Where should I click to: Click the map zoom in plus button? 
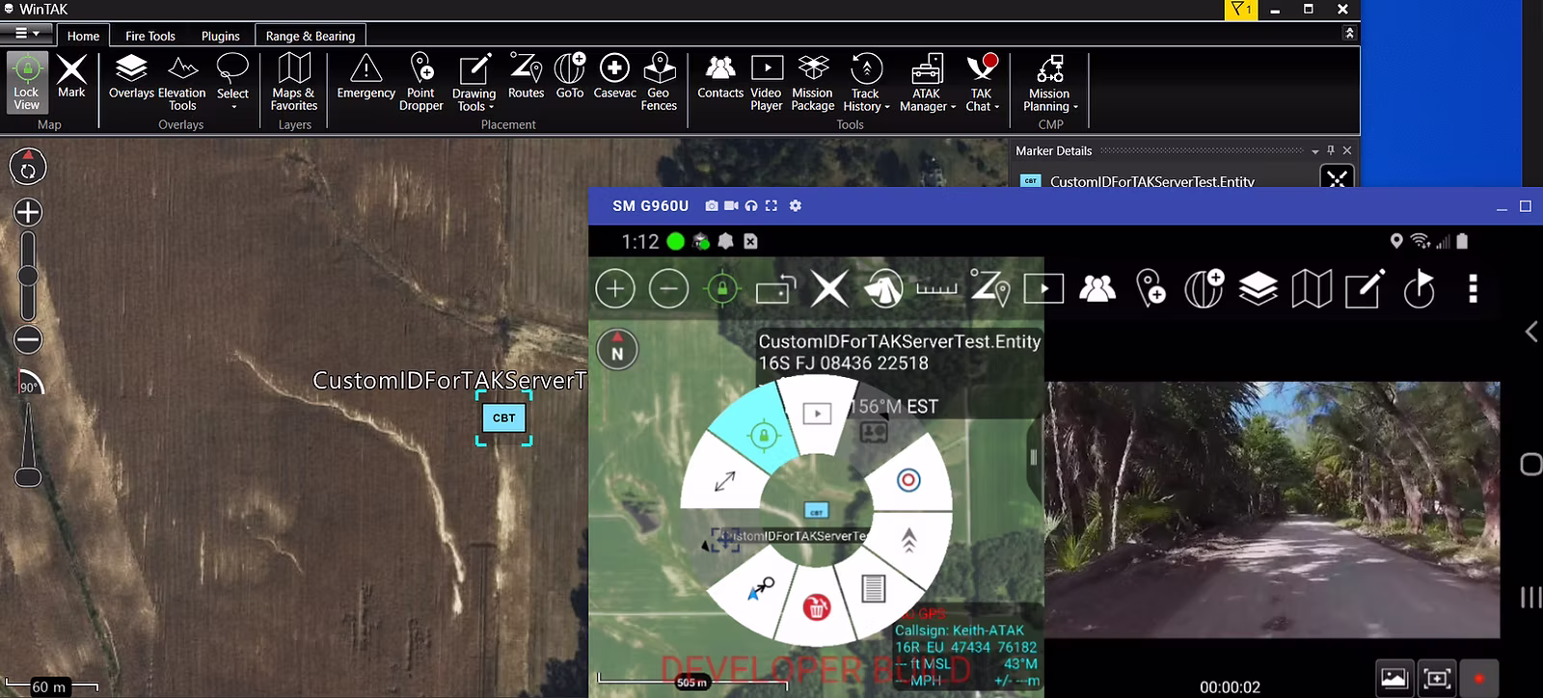tap(28, 212)
